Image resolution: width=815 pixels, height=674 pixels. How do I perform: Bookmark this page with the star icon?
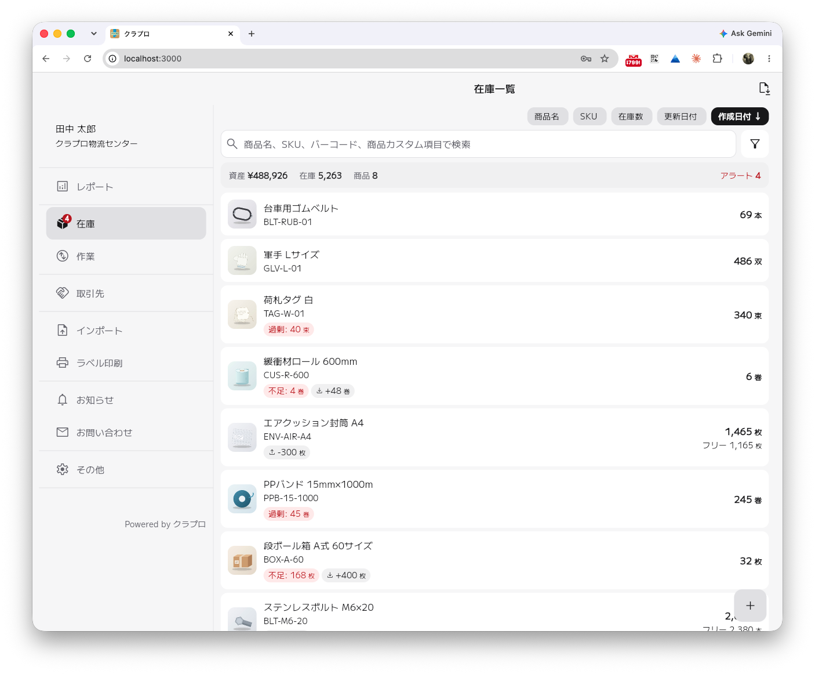coord(605,59)
